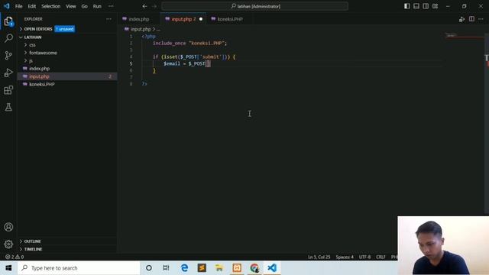The image size is (489, 275).
Task: Switch to the input.php editor tab
Action: [183, 19]
